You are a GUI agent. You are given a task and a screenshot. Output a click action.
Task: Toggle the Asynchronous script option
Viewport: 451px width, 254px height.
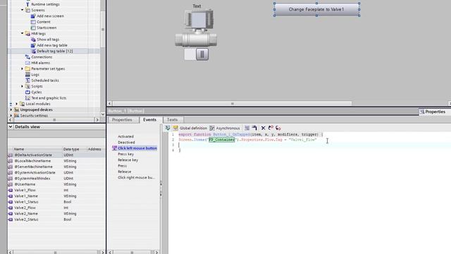[225, 128]
